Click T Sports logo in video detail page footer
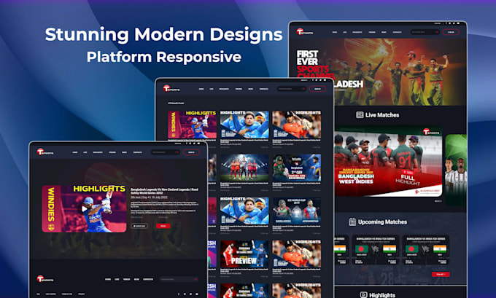This screenshot has width=496, height=298. click(x=44, y=279)
